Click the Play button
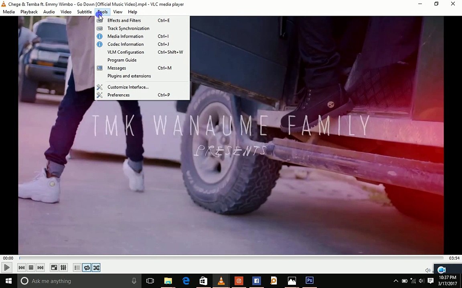The height and width of the screenshot is (288, 462). coord(6,268)
